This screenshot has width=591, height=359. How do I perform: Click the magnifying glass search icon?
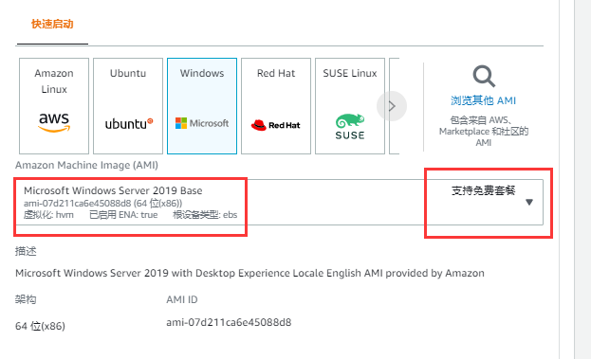pyautogui.click(x=484, y=77)
